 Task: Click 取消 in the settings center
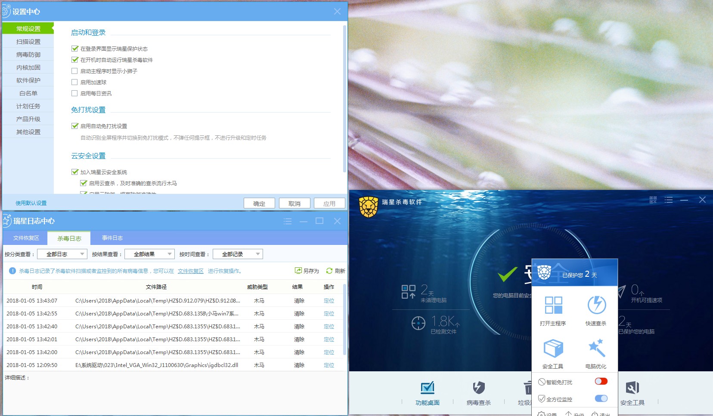[x=294, y=203]
